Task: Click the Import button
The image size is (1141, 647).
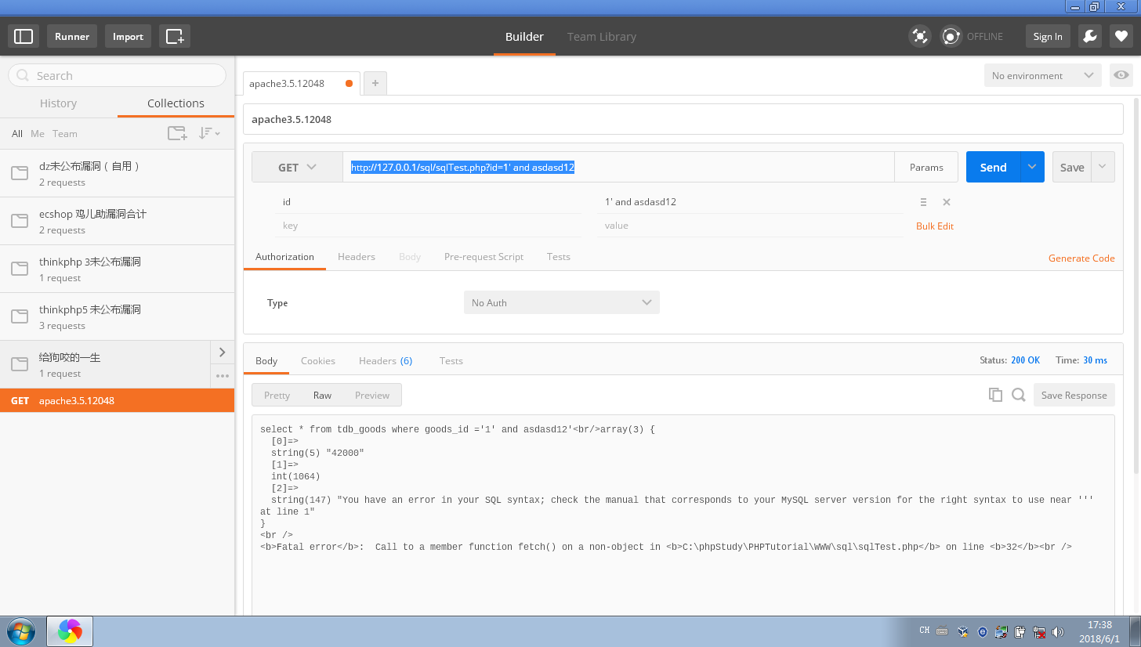Action: pyautogui.click(x=128, y=36)
